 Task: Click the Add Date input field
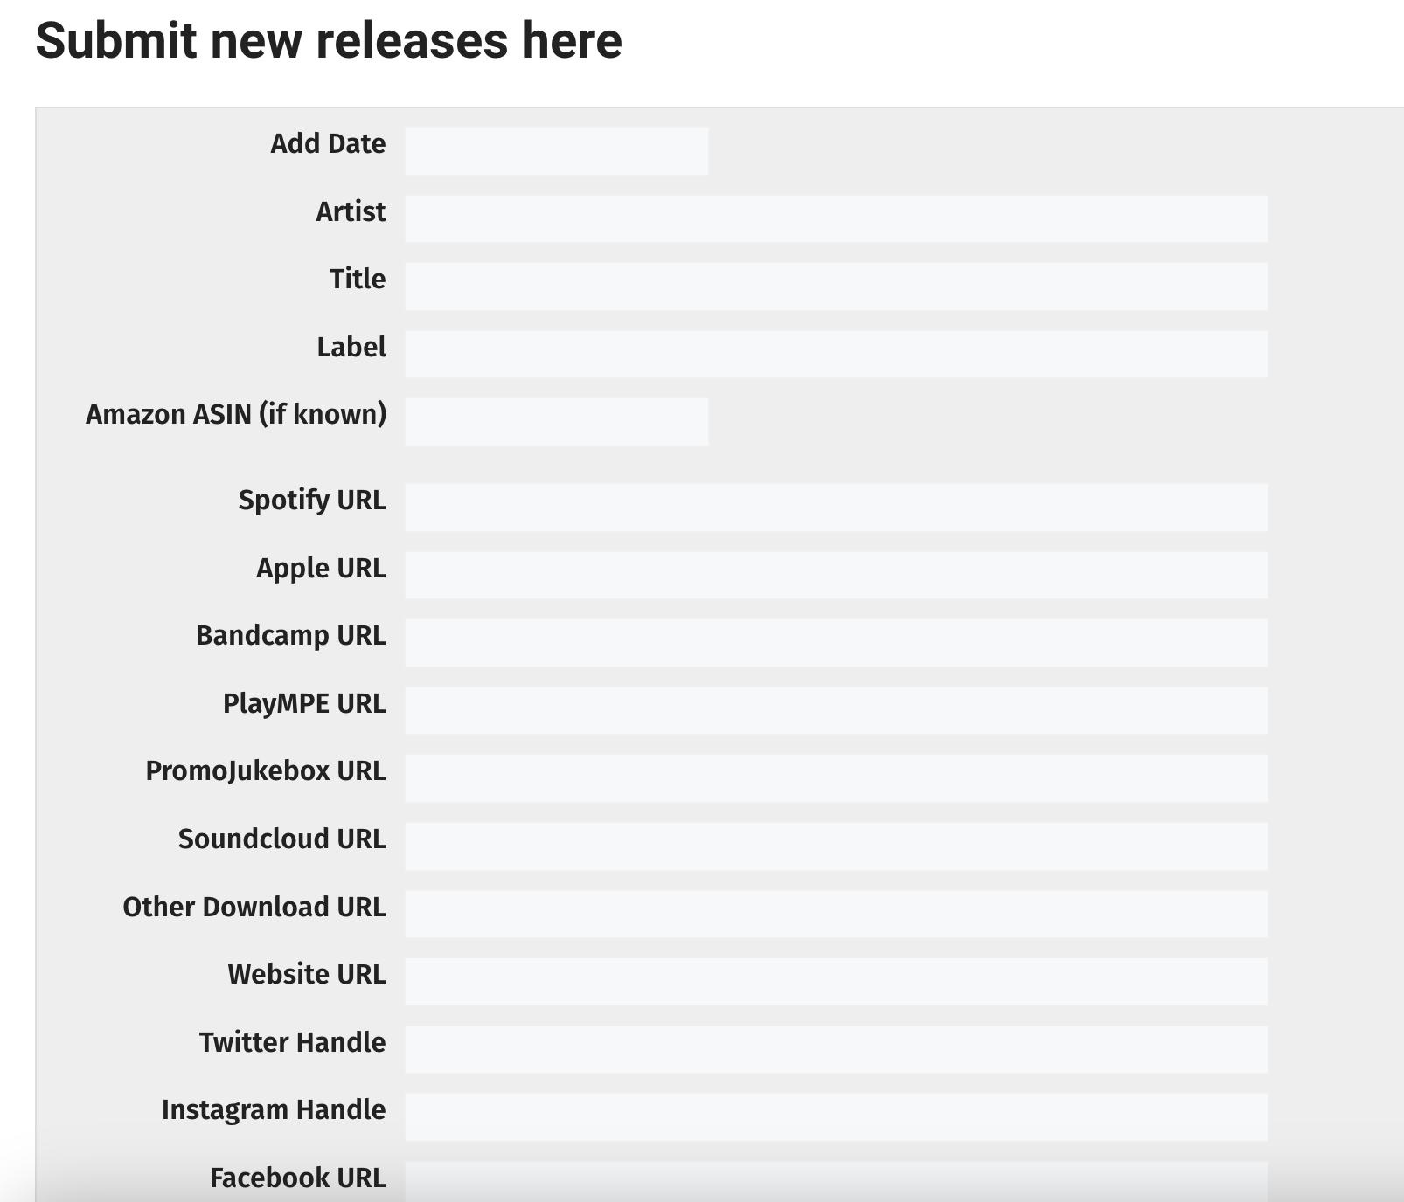pos(556,151)
